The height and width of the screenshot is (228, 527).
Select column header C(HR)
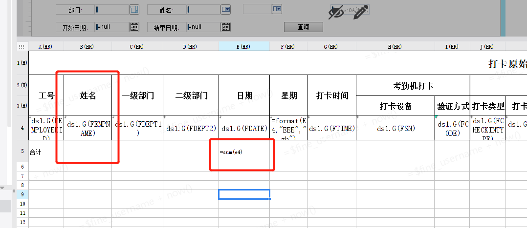point(137,47)
